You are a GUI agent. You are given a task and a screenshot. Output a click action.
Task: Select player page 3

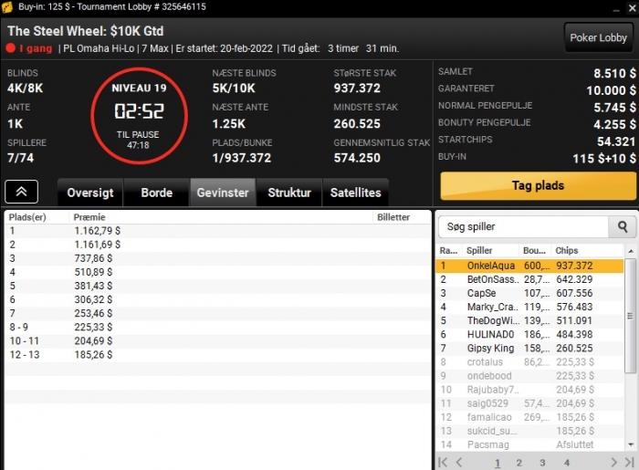pyautogui.click(x=542, y=463)
